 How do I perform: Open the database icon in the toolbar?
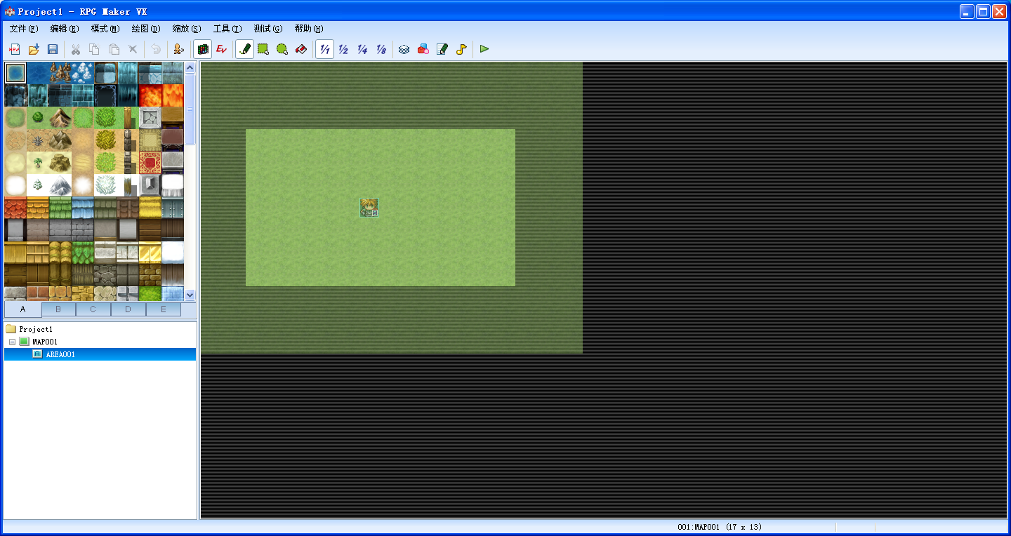click(x=404, y=49)
